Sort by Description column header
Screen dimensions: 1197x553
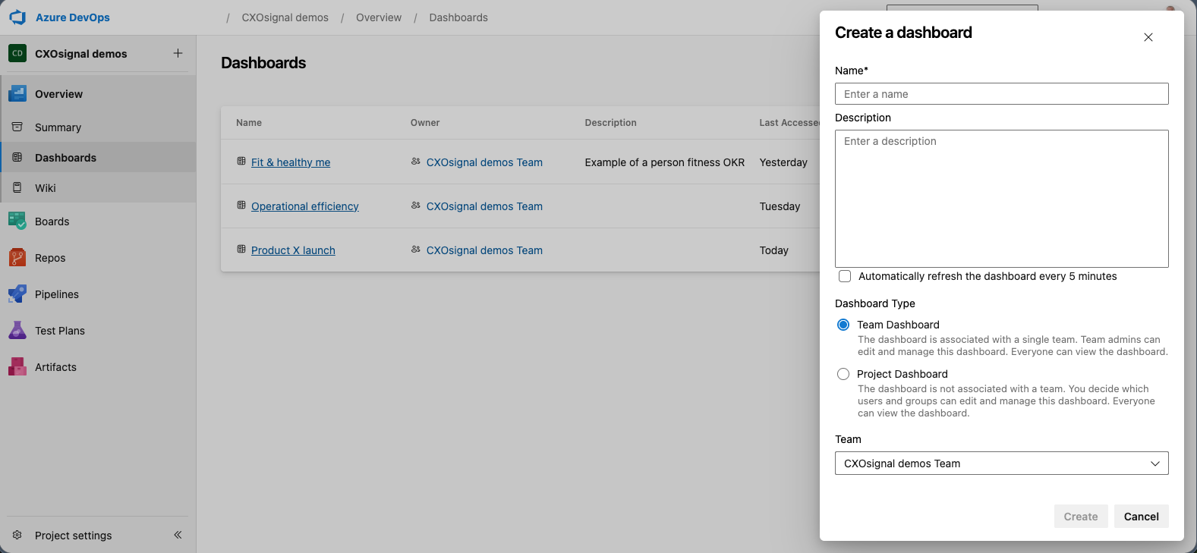pos(611,123)
